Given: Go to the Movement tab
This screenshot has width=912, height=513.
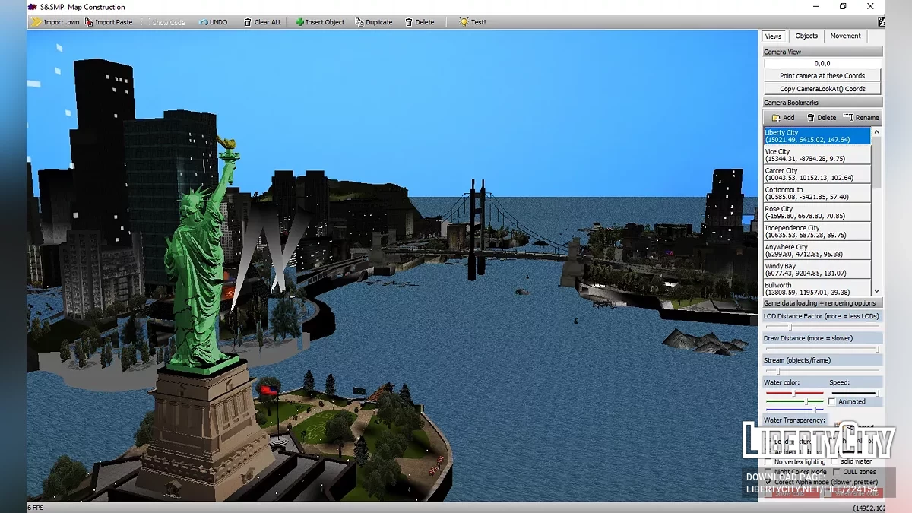Looking at the screenshot, I should pos(846,36).
